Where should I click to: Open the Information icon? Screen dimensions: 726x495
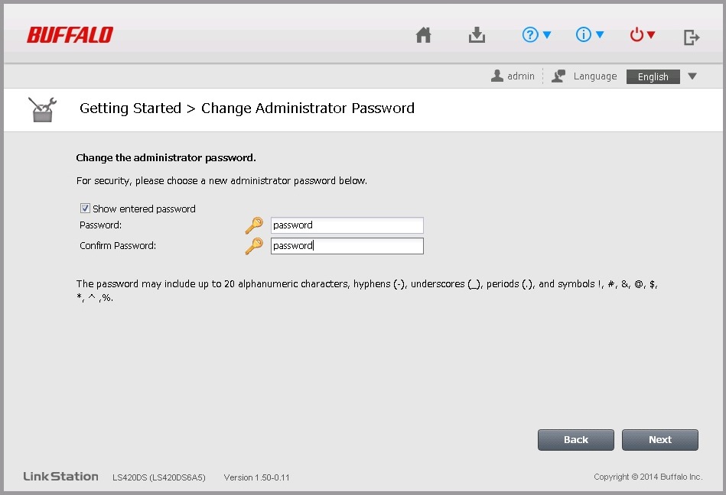coord(584,34)
